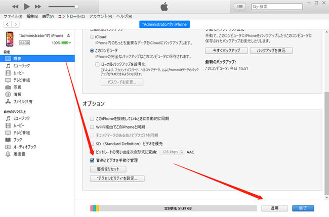Image resolution: width=329 pixels, height=217 pixels.
Task: Click the storage capacity bar
Action: (174, 208)
